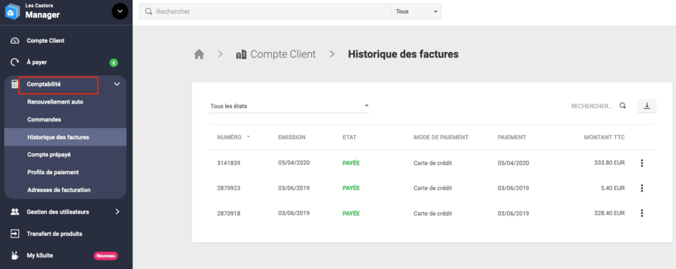Click the download invoices button

(647, 106)
